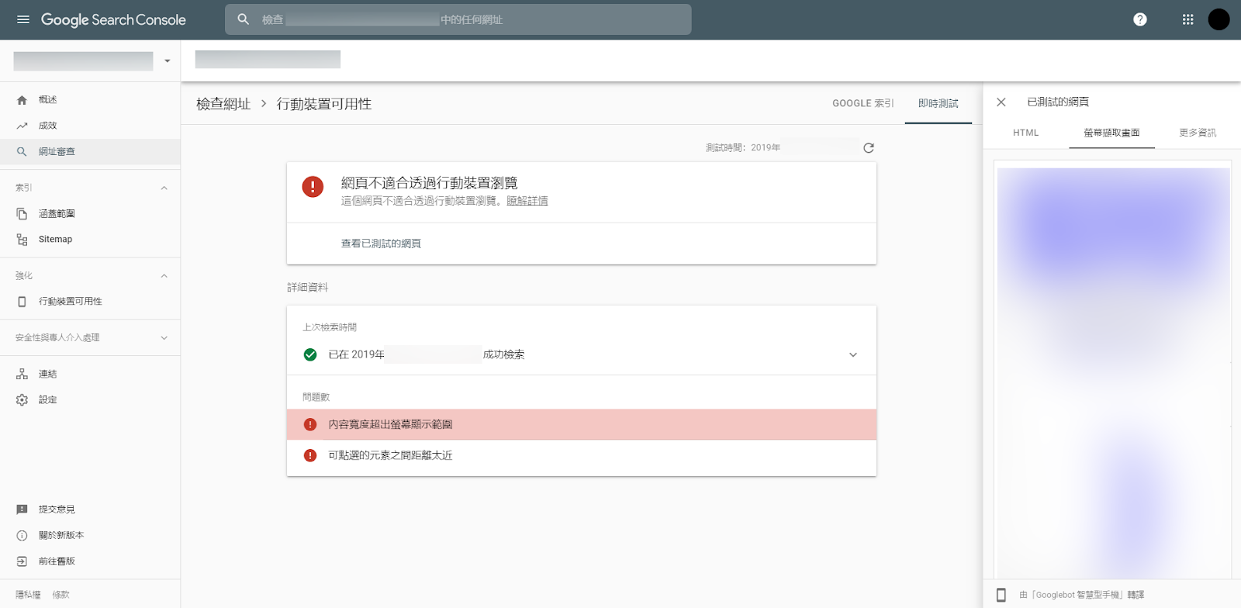
Task: Click the feedback icon beside 提交意見
Action: click(22, 510)
